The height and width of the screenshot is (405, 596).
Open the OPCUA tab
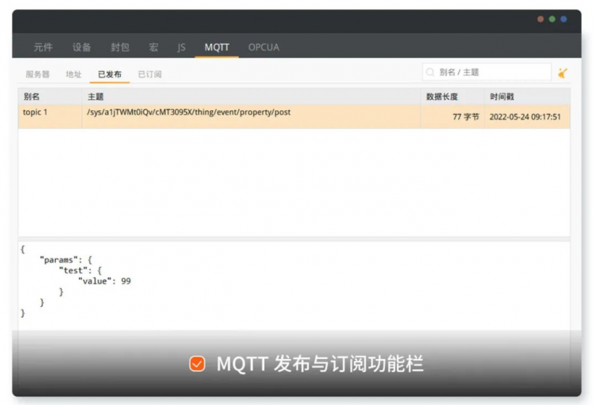(x=264, y=47)
